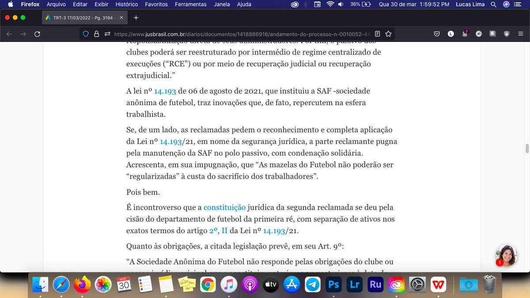Activate Siri from the menu bar

506,4
